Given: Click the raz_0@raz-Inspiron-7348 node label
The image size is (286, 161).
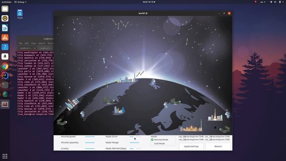Looking at the screenshot, I should [x=191, y=136].
